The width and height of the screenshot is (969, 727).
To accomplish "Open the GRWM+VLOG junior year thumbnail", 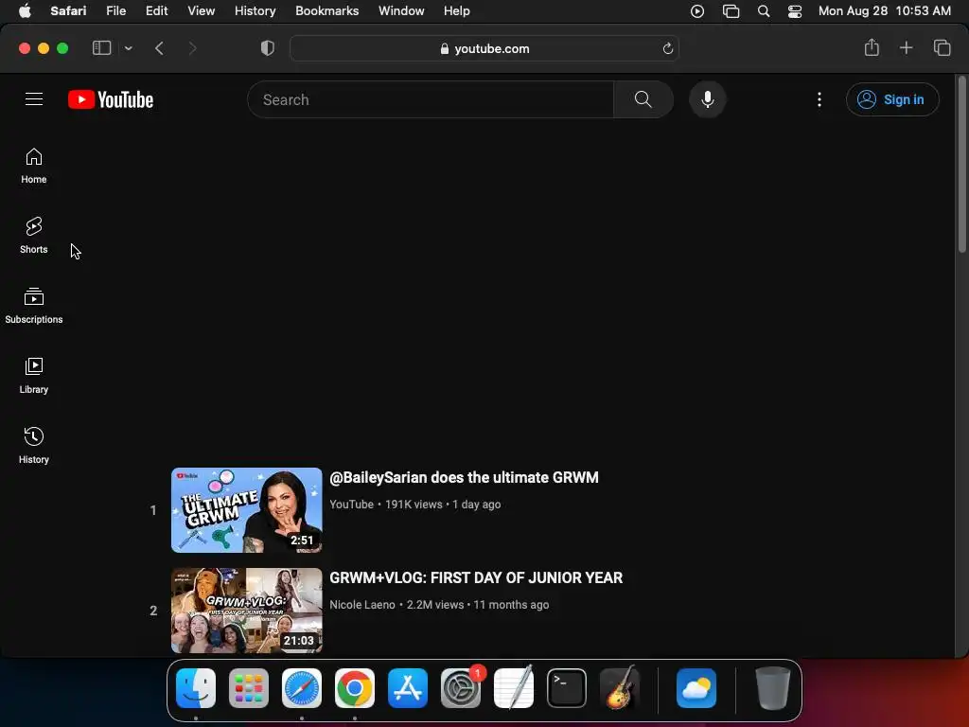I will point(247,611).
